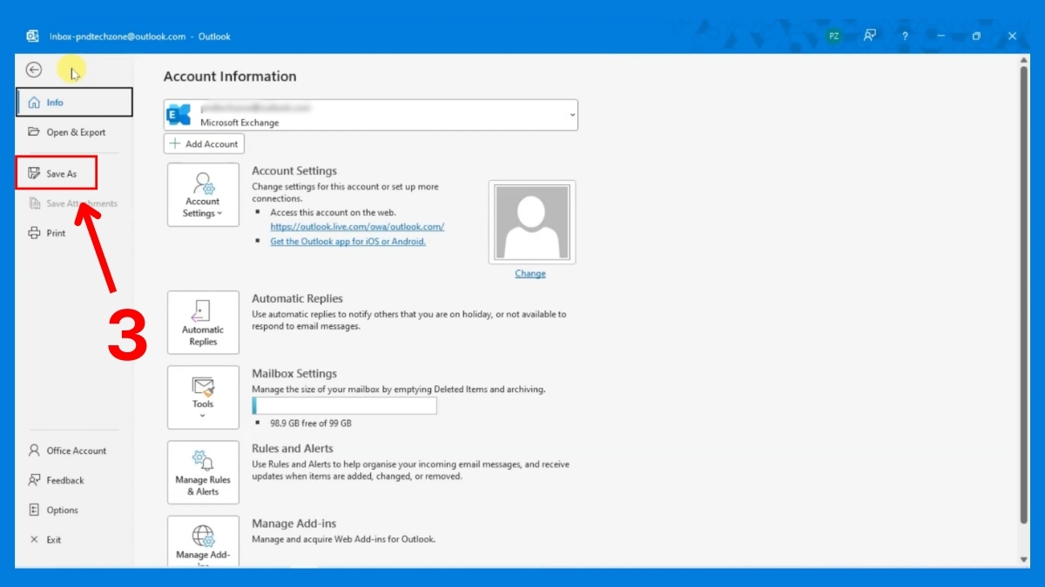Open Office Account page
1045x587 pixels.
pyautogui.click(x=75, y=450)
